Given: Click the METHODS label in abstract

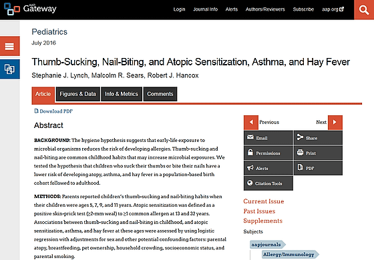Looking at the screenshot, I should [47, 197].
